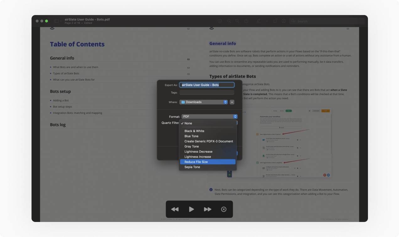Click the Highlight pen icon
399x237 pixels.
pyautogui.click(x=283, y=21)
